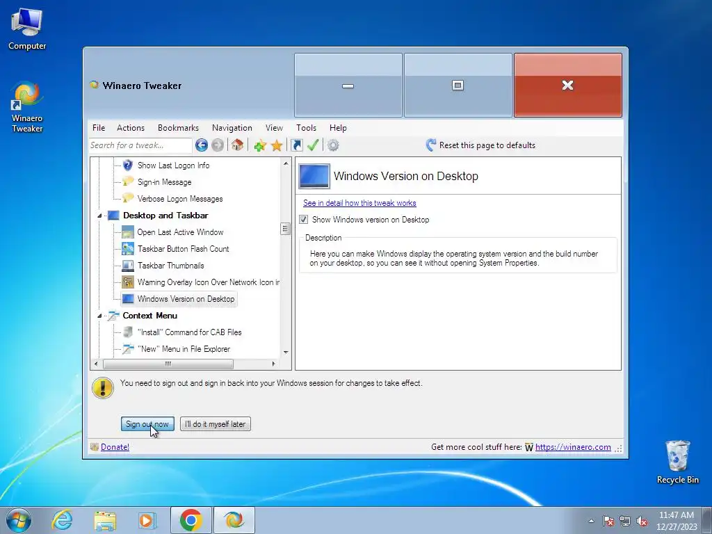Launch Internet Explorer from taskbar
This screenshot has height=534, width=712.
(x=62, y=520)
